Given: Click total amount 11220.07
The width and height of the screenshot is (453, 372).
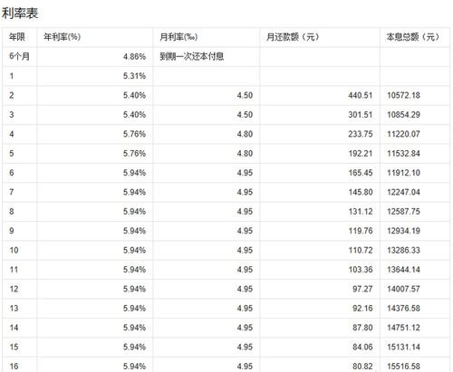Looking at the screenshot, I should (x=403, y=134).
